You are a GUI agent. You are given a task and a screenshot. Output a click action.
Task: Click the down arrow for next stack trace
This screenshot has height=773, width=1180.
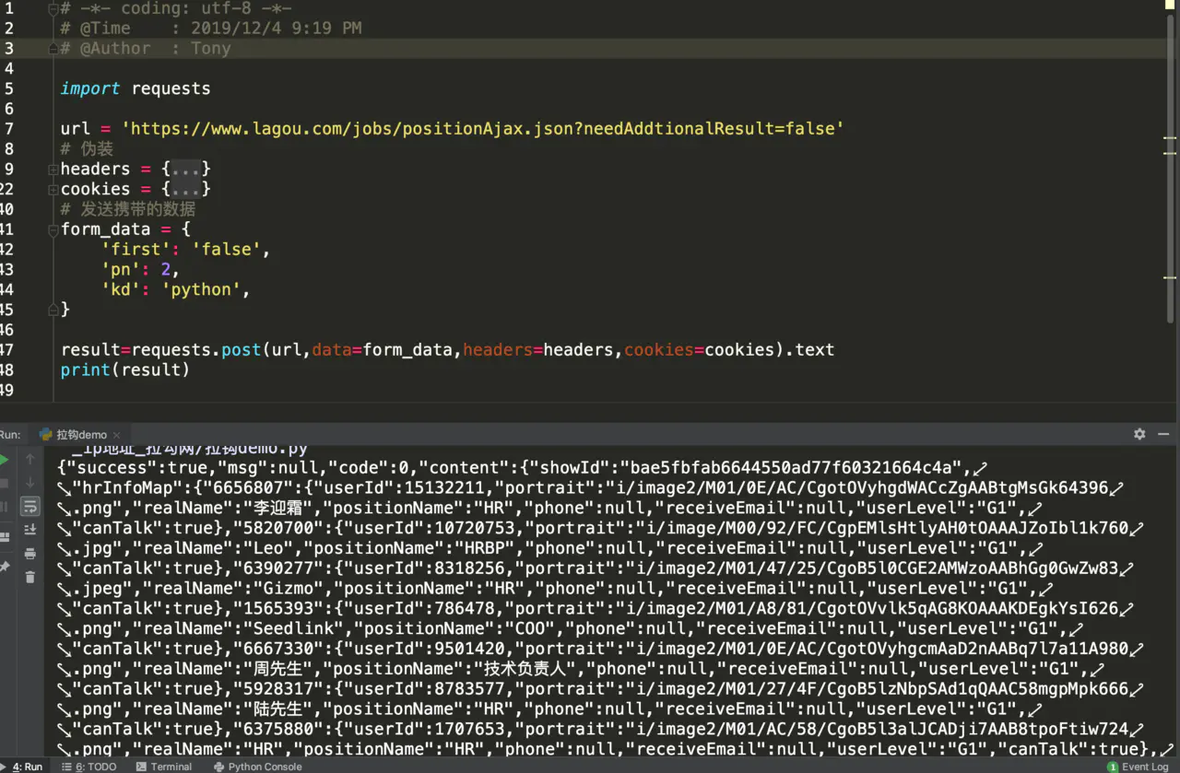point(30,483)
